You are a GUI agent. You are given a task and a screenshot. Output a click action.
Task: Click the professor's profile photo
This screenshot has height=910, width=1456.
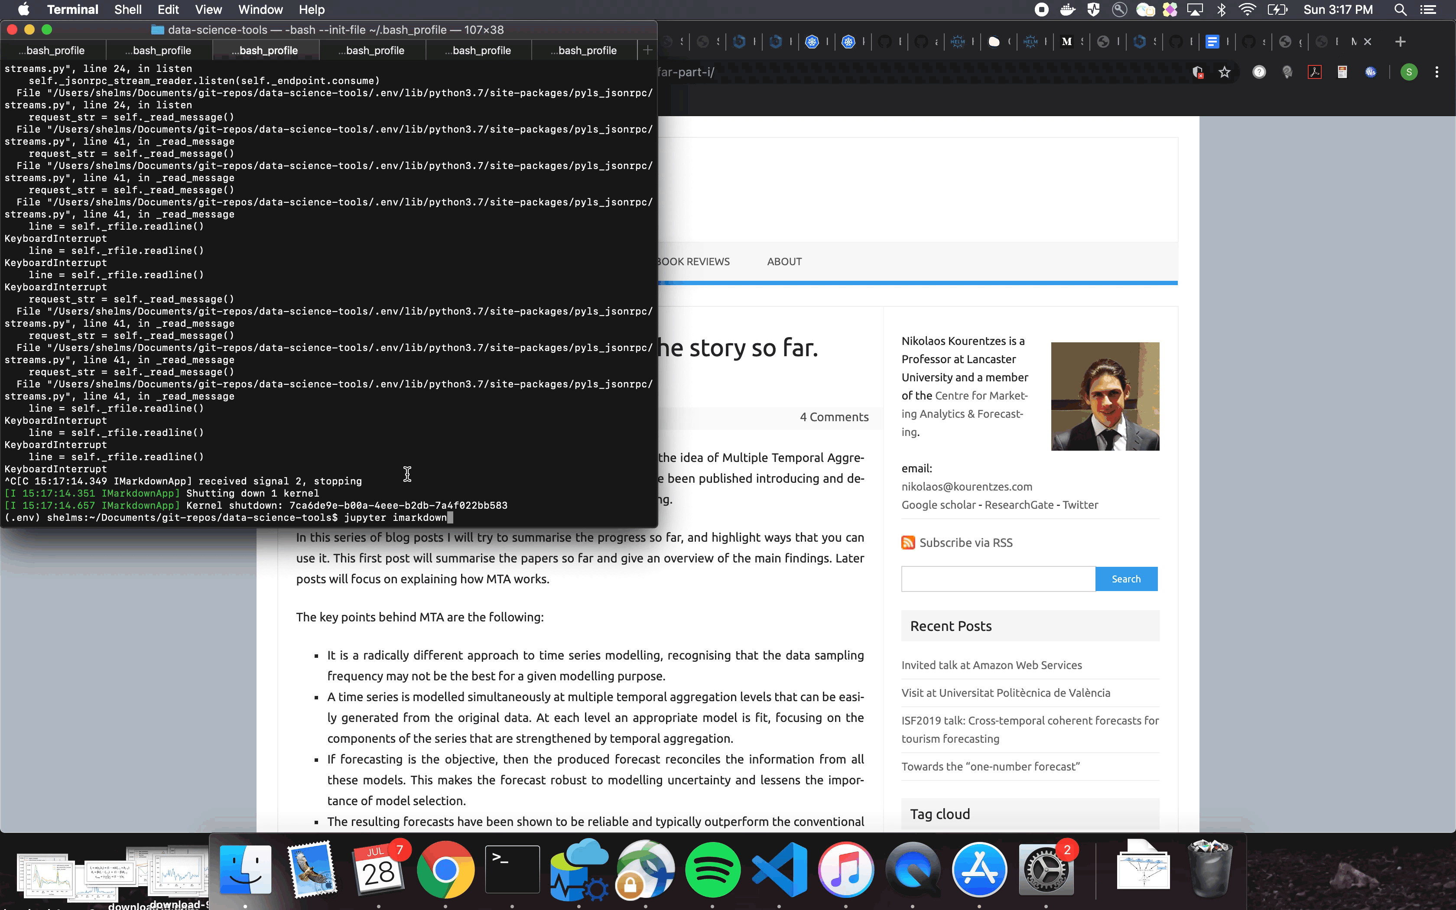pos(1105,396)
